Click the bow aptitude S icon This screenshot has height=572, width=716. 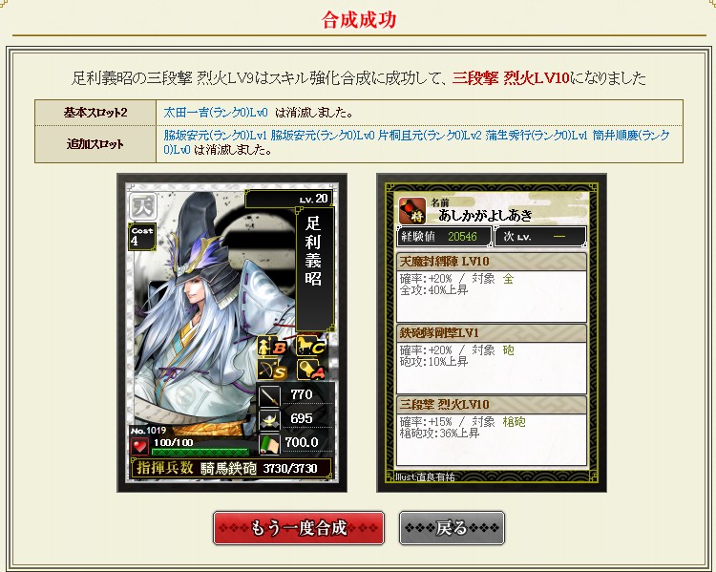click(x=273, y=370)
